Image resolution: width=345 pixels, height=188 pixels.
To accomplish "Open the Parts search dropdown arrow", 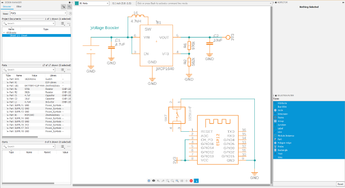I will (x=53, y=70).
